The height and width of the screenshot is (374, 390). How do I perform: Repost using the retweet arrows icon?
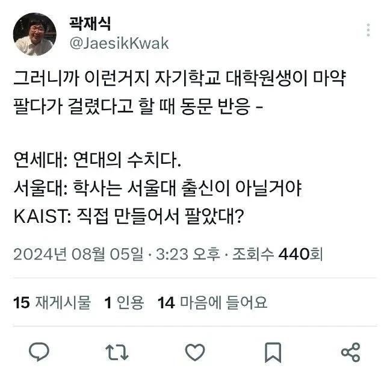click(x=117, y=352)
